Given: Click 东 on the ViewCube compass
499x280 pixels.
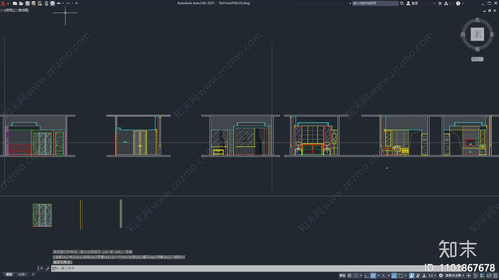Looking at the screenshot, I should coord(492,35).
